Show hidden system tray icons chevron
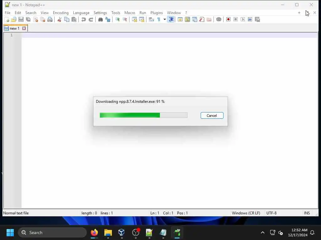Screen dimensions: 321x240 (263, 232)
